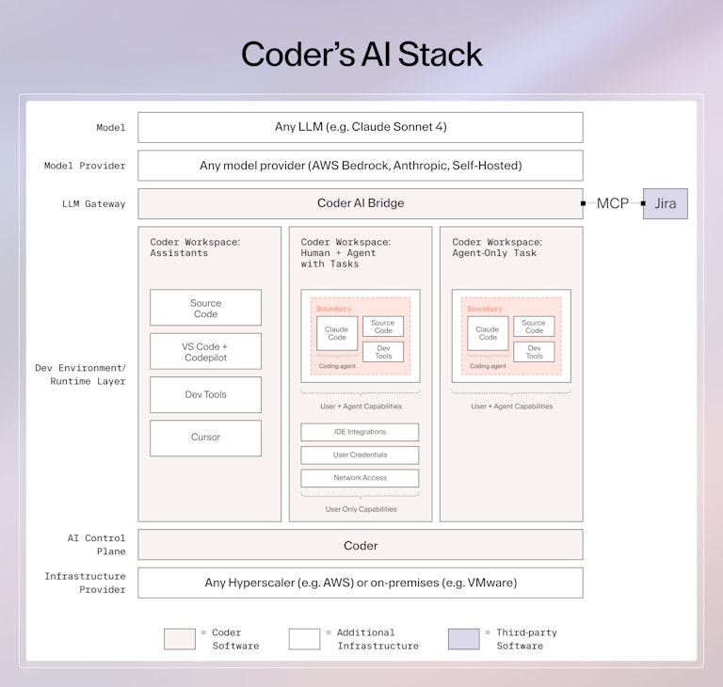The image size is (723, 687).
Task: Click 'Boundary' label in Human + Agent workspace
Action: point(334,309)
